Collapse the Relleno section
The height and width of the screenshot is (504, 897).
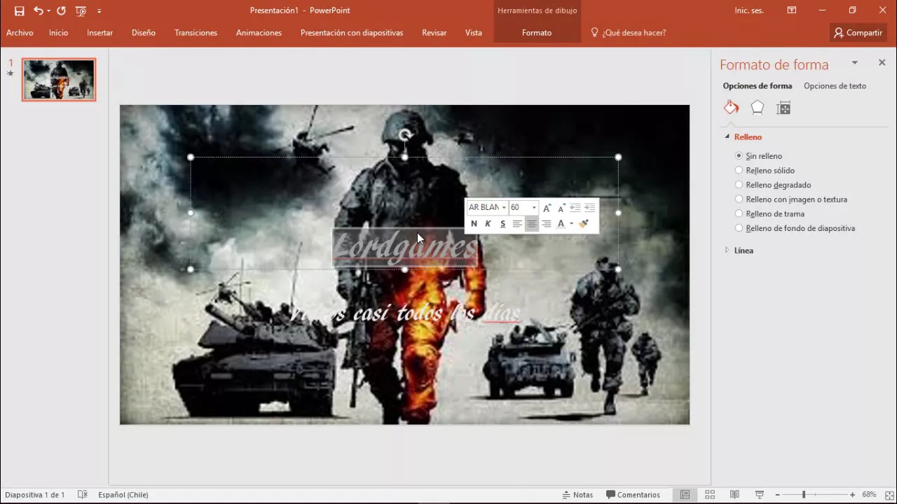(x=727, y=137)
